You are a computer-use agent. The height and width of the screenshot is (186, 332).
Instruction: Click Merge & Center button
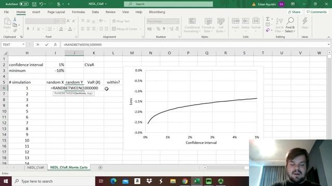point(125,29)
